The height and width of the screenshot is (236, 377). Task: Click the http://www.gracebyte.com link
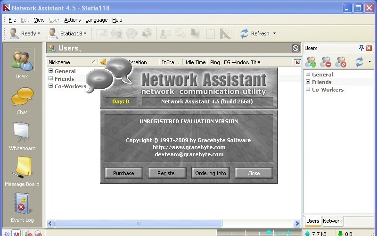point(189,147)
